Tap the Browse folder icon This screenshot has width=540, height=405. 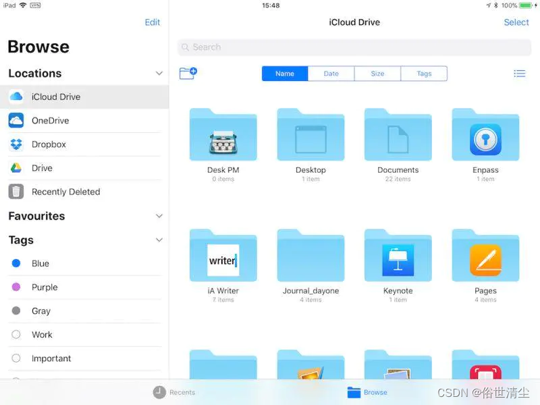click(354, 392)
